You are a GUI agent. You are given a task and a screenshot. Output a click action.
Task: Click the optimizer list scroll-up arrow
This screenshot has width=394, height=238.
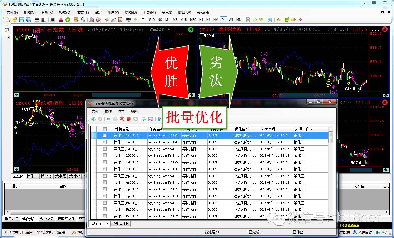click(x=330, y=129)
